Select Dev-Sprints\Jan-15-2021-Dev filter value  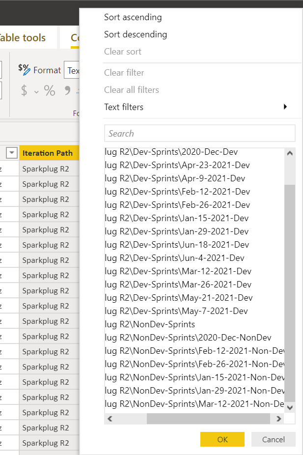coord(177,218)
